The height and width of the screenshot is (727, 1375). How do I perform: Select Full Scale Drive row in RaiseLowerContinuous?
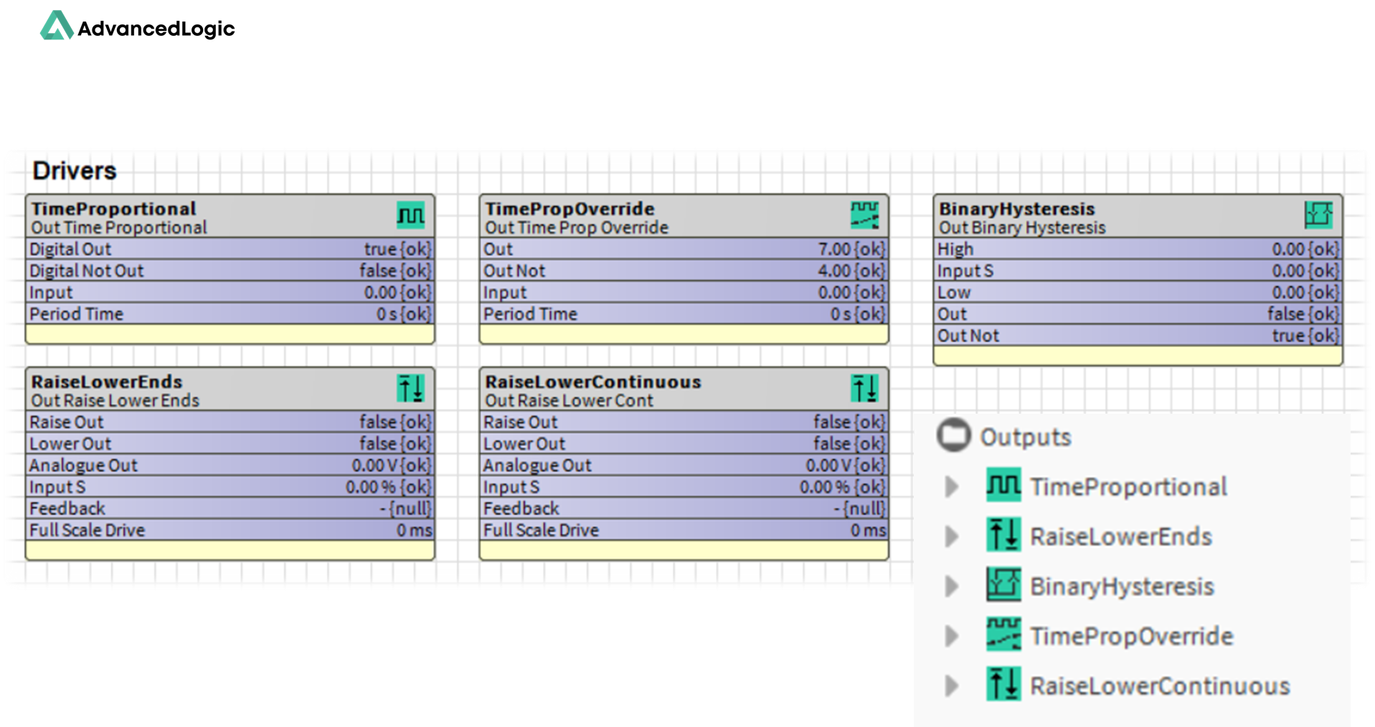(684, 530)
